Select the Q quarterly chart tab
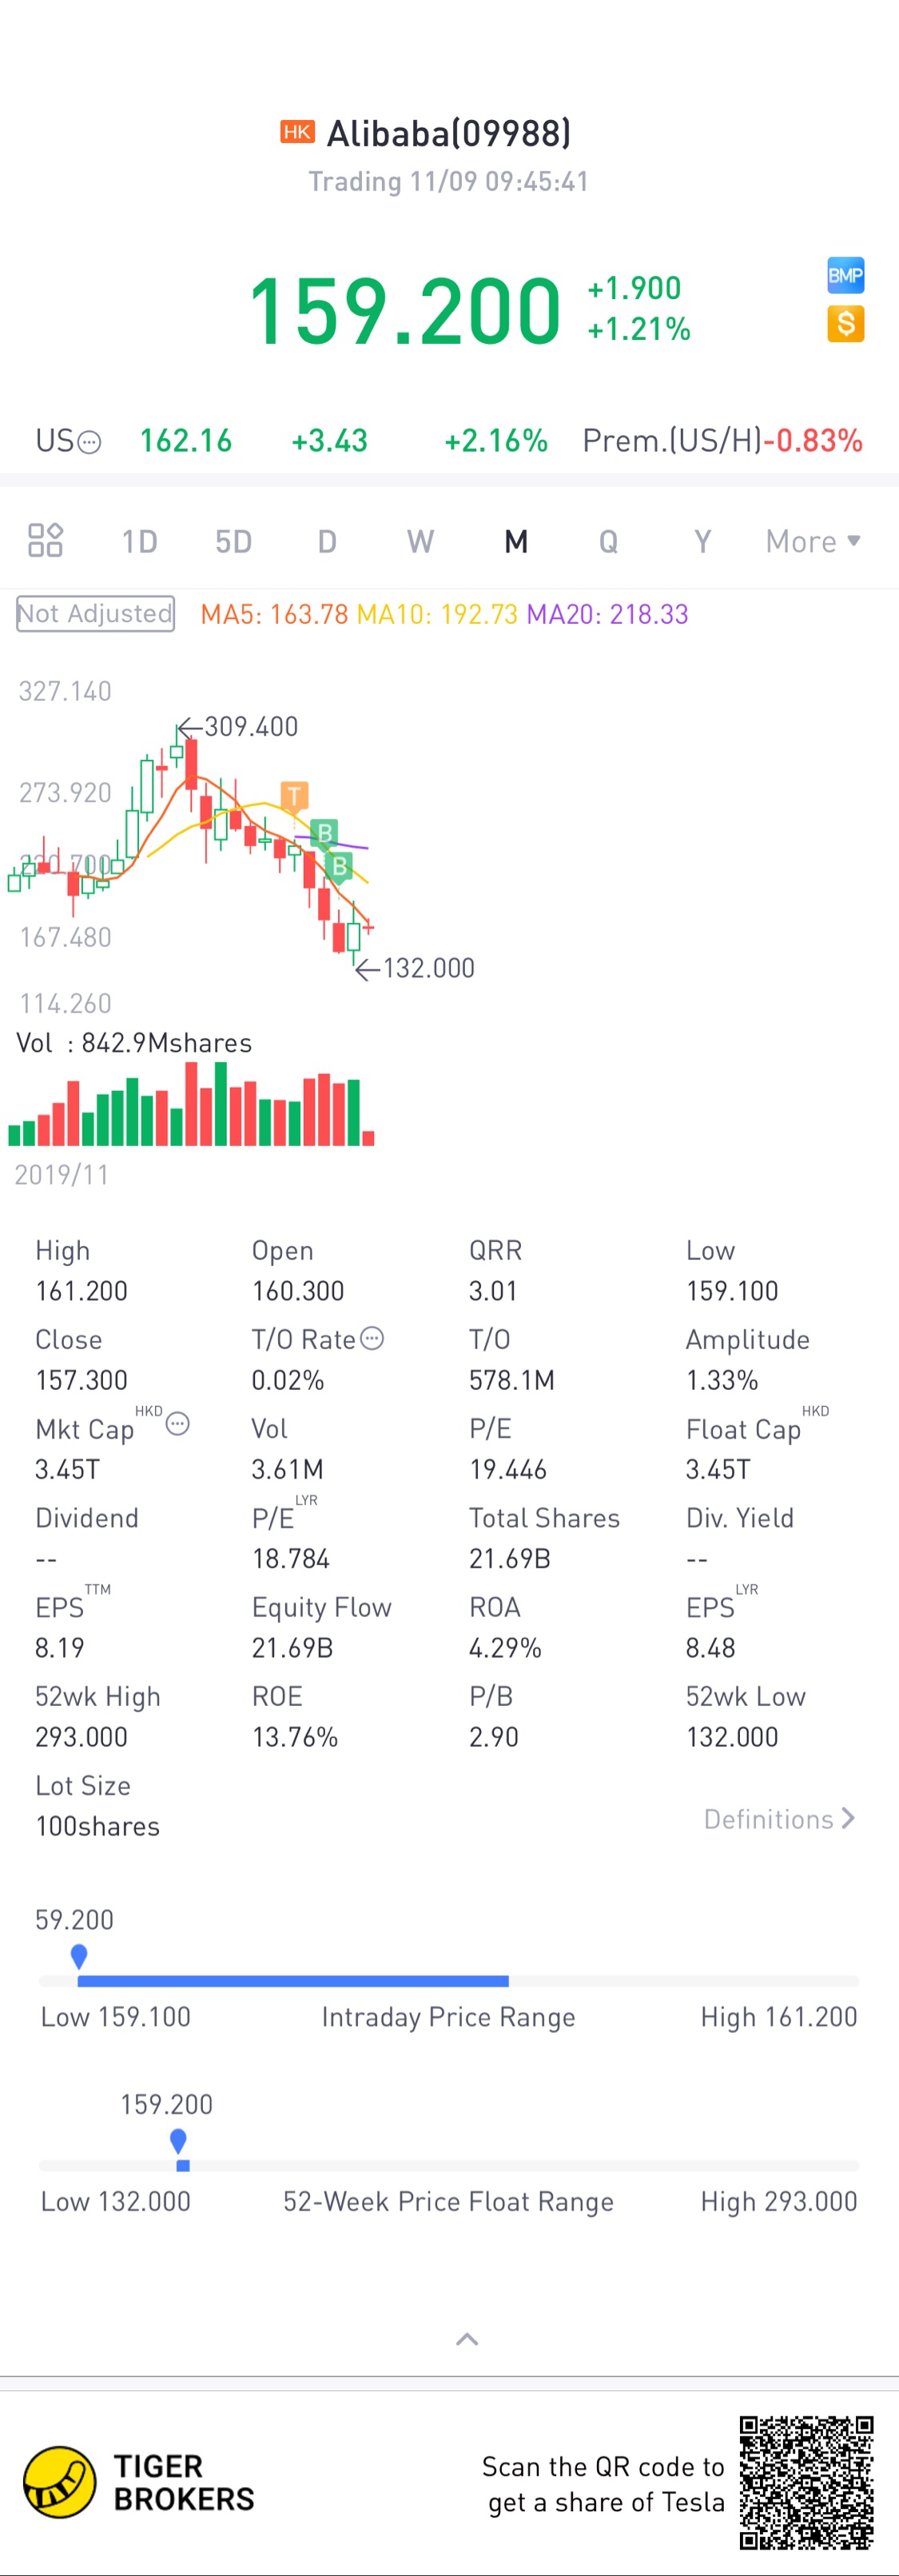This screenshot has width=899, height=2576. tap(608, 541)
